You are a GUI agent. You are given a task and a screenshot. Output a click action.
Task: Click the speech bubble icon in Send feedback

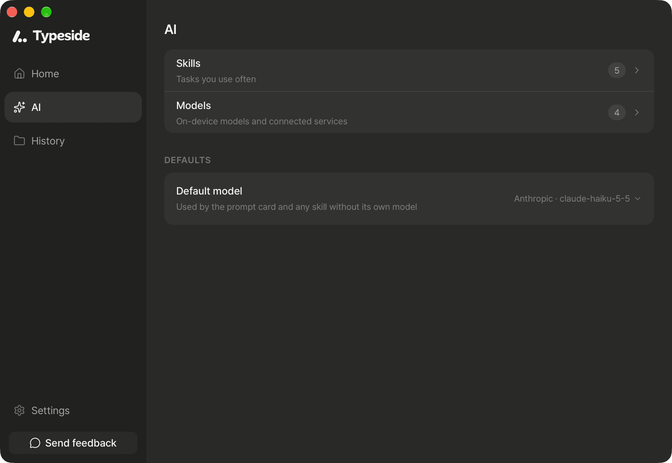click(x=35, y=443)
